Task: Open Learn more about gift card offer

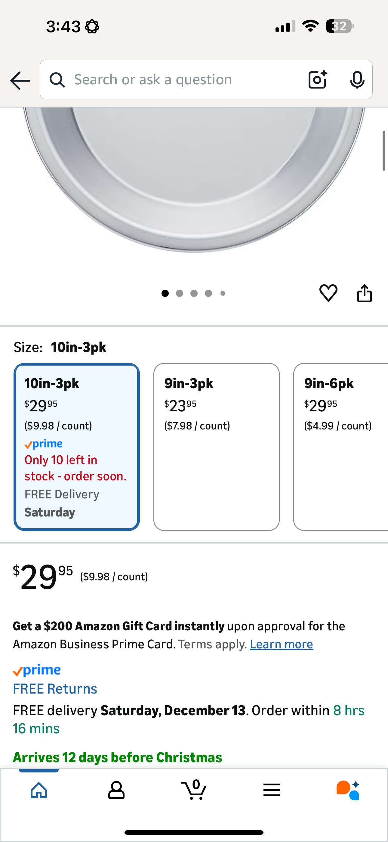Action: (x=281, y=644)
